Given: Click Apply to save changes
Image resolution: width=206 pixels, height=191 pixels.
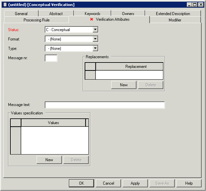Looking at the screenshot, I should tap(135, 183).
